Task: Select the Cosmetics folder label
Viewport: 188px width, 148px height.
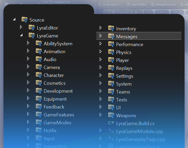Action: [x=55, y=83]
